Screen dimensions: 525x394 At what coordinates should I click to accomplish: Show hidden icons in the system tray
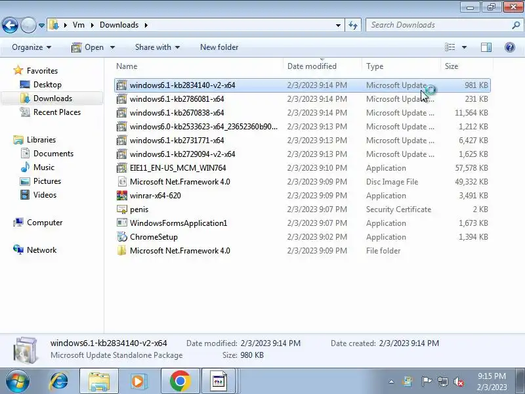coord(391,382)
